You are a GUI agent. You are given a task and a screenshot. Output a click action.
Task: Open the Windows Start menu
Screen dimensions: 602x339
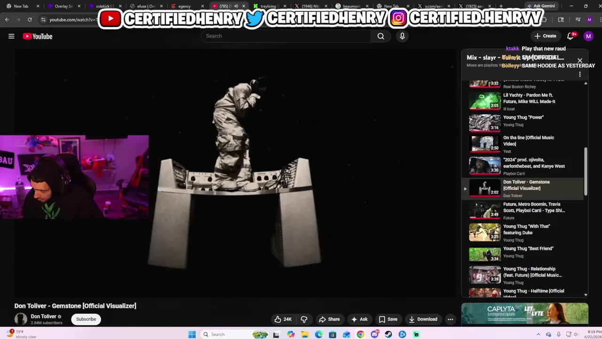pos(192,334)
